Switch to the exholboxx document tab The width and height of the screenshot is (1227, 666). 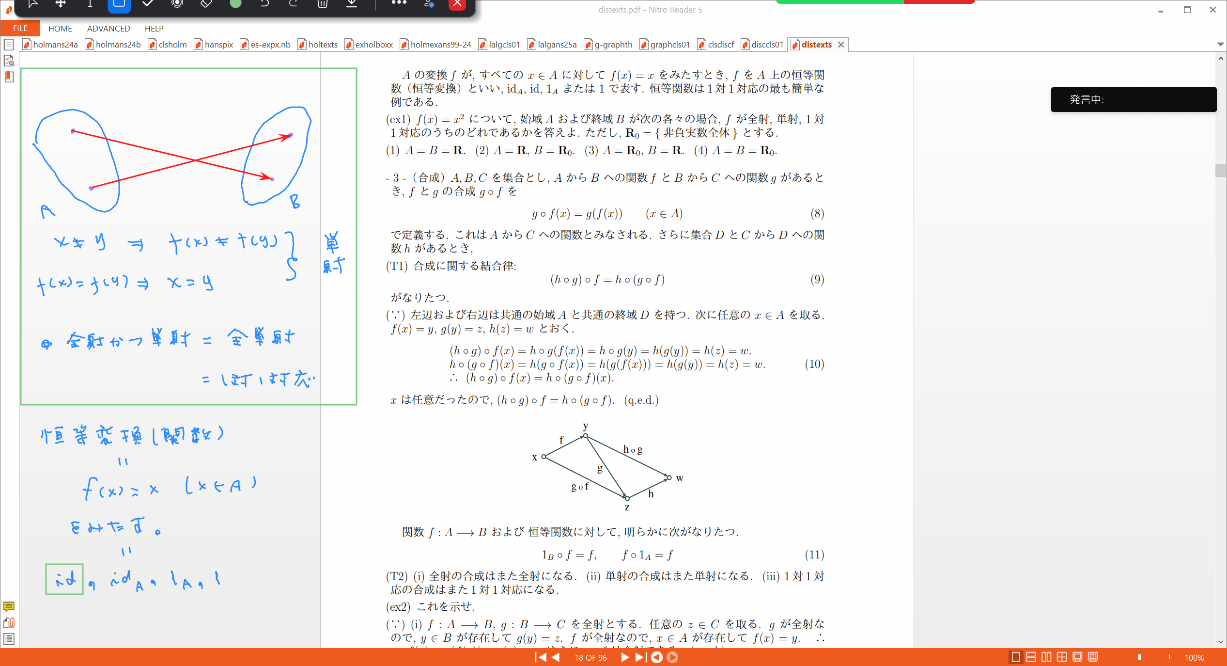[369, 45]
